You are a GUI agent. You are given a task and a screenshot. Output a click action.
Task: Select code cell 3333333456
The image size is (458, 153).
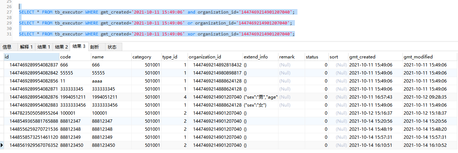point(75,105)
